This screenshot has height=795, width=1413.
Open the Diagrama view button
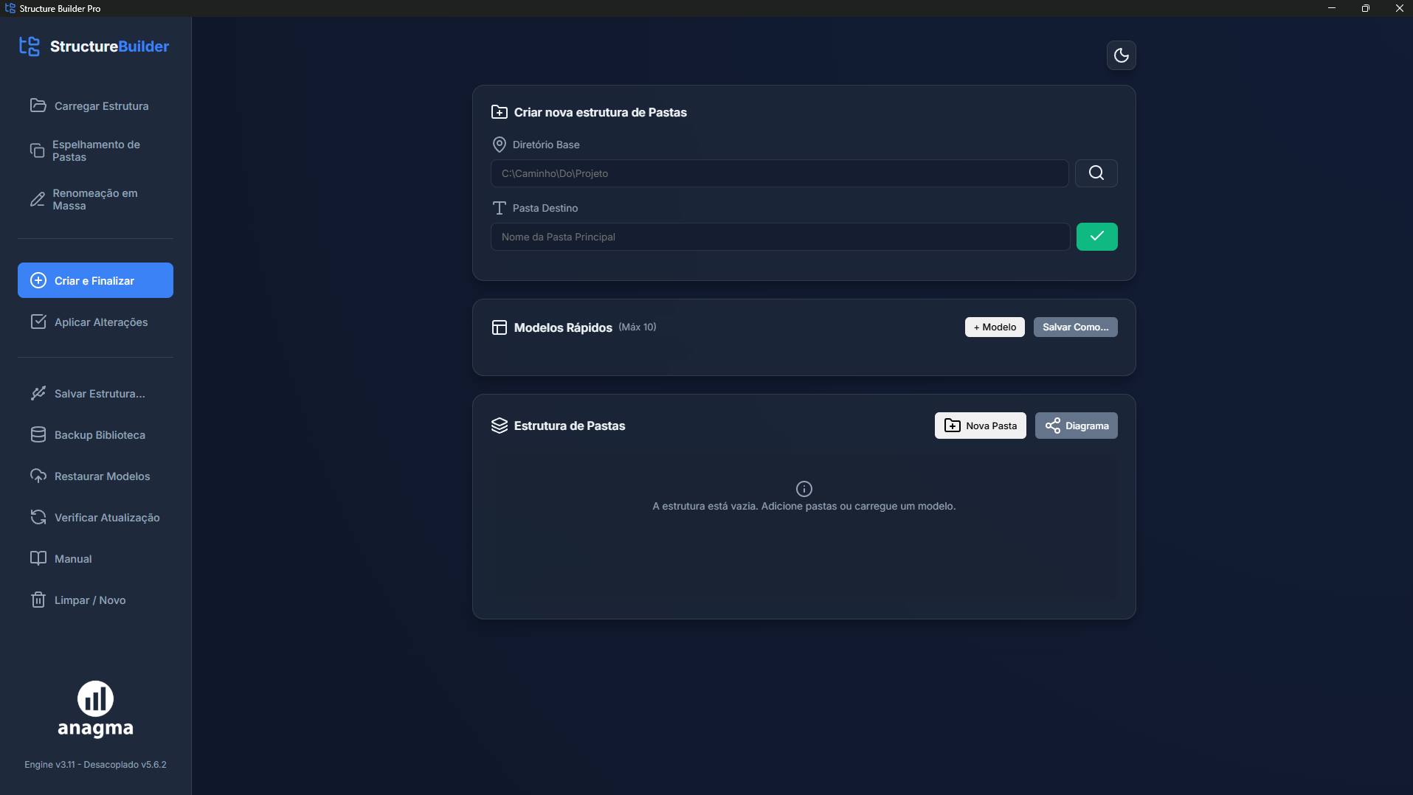(x=1076, y=426)
